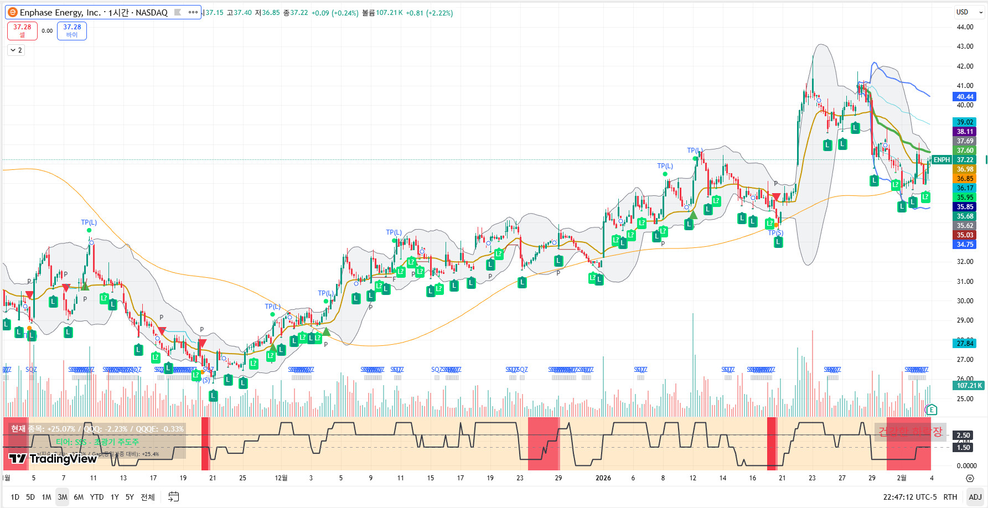
Task: Click the high value 고37.40 in legend
Action: click(x=239, y=13)
